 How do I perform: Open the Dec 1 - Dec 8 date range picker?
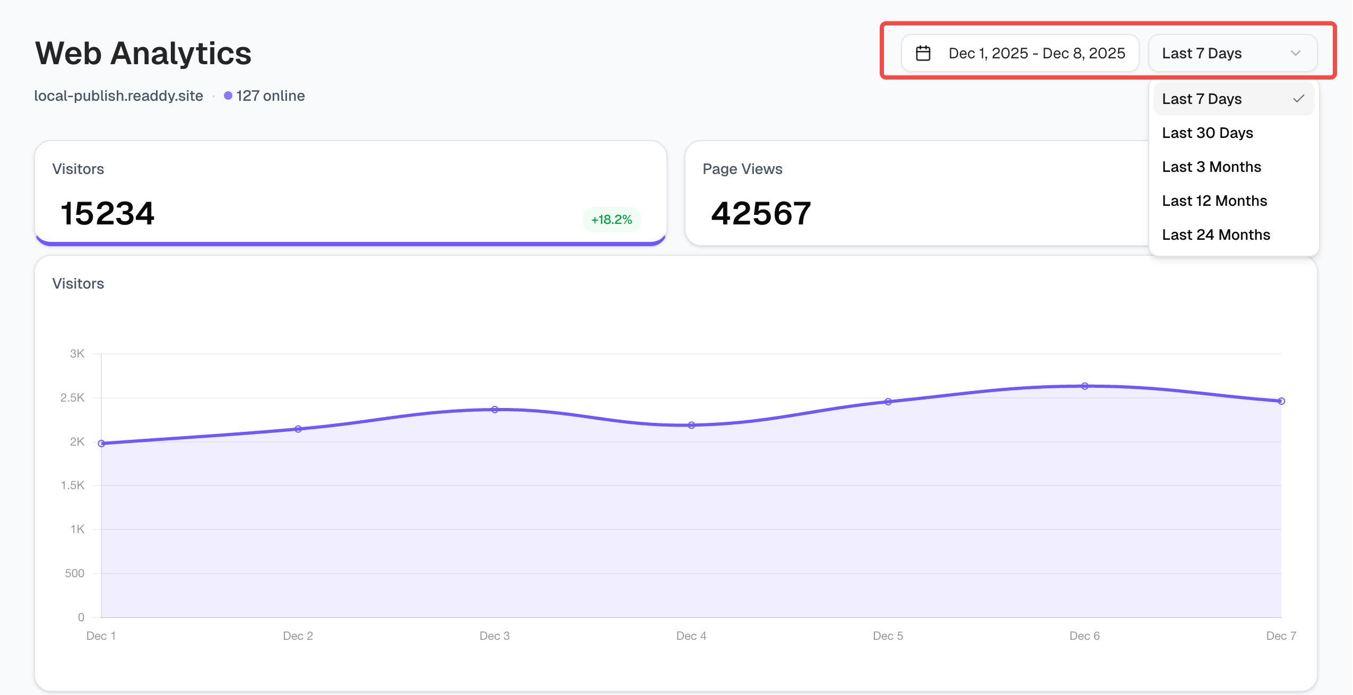click(1036, 53)
